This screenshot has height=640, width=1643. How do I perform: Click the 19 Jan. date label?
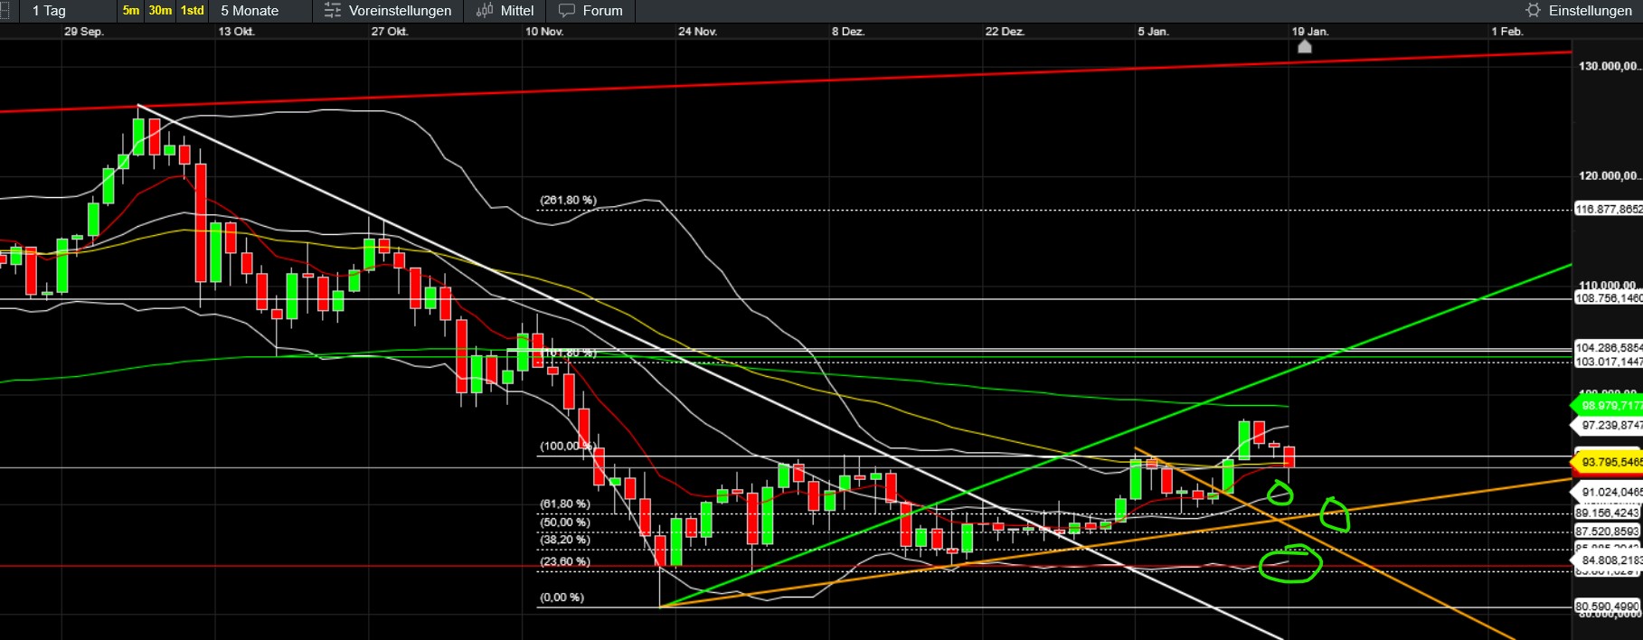click(x=1310, y=32)
